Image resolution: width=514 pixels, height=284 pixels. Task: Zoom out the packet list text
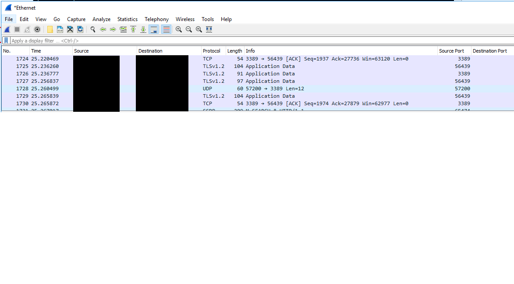point(189,29)
